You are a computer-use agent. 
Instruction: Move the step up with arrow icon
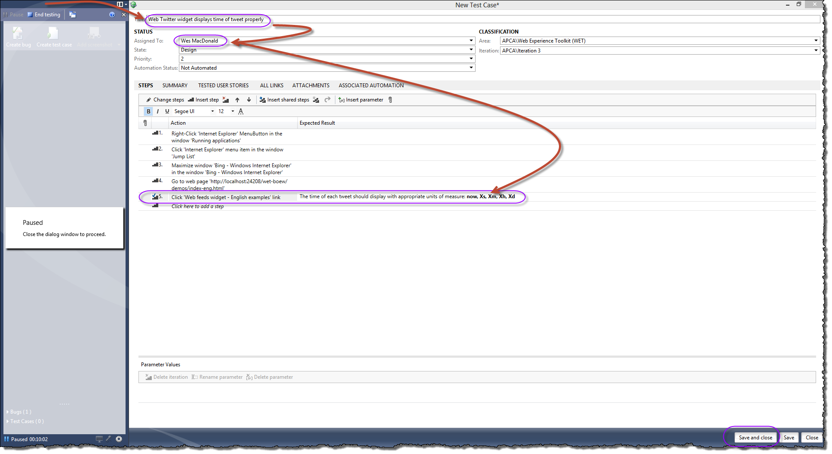click(x=237, y=100)
